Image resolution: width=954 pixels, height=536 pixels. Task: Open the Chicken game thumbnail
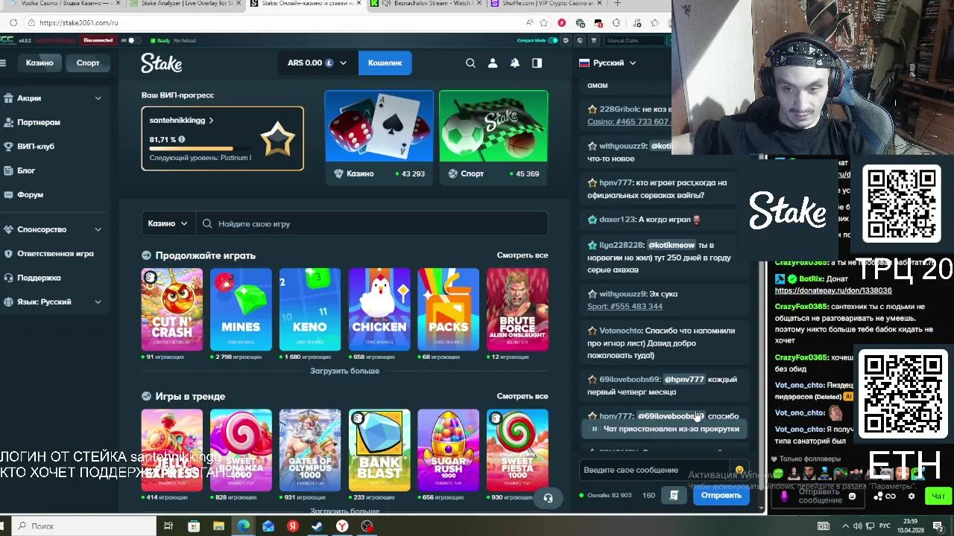(379, 309)
